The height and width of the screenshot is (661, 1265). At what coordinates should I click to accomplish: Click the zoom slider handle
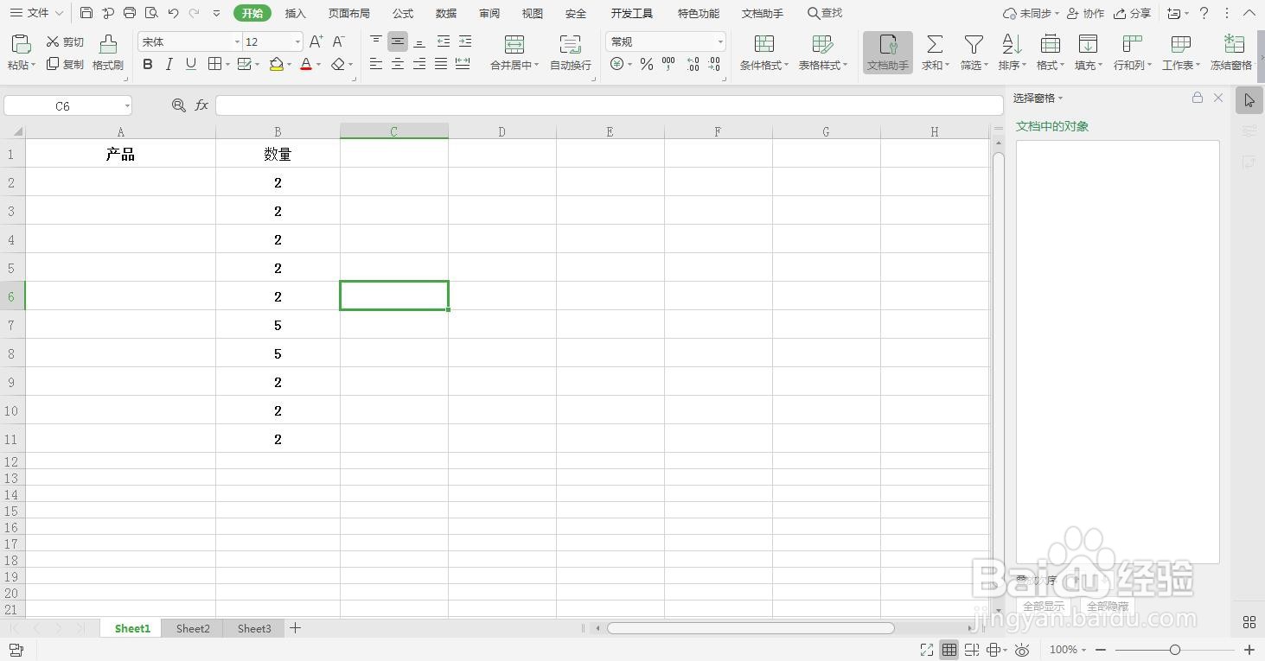point(1174,650)
